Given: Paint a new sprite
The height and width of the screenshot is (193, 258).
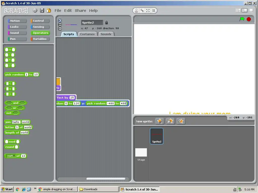Looking at the screenshot, I should (x=160, y=121).
